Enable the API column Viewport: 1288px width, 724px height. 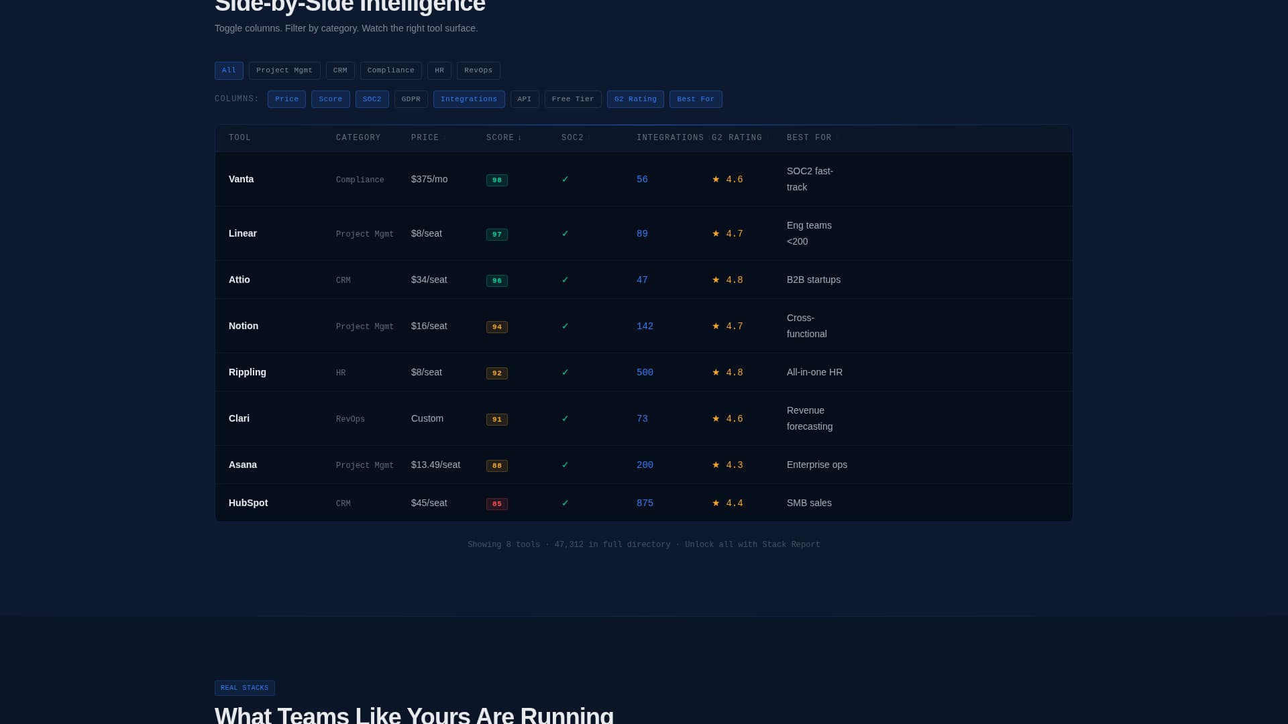tap(525, 99)
